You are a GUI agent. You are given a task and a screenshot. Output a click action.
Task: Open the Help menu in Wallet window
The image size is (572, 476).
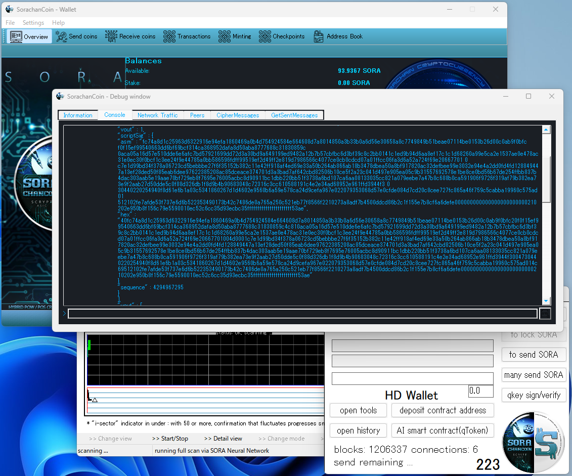tap(58, 23)
